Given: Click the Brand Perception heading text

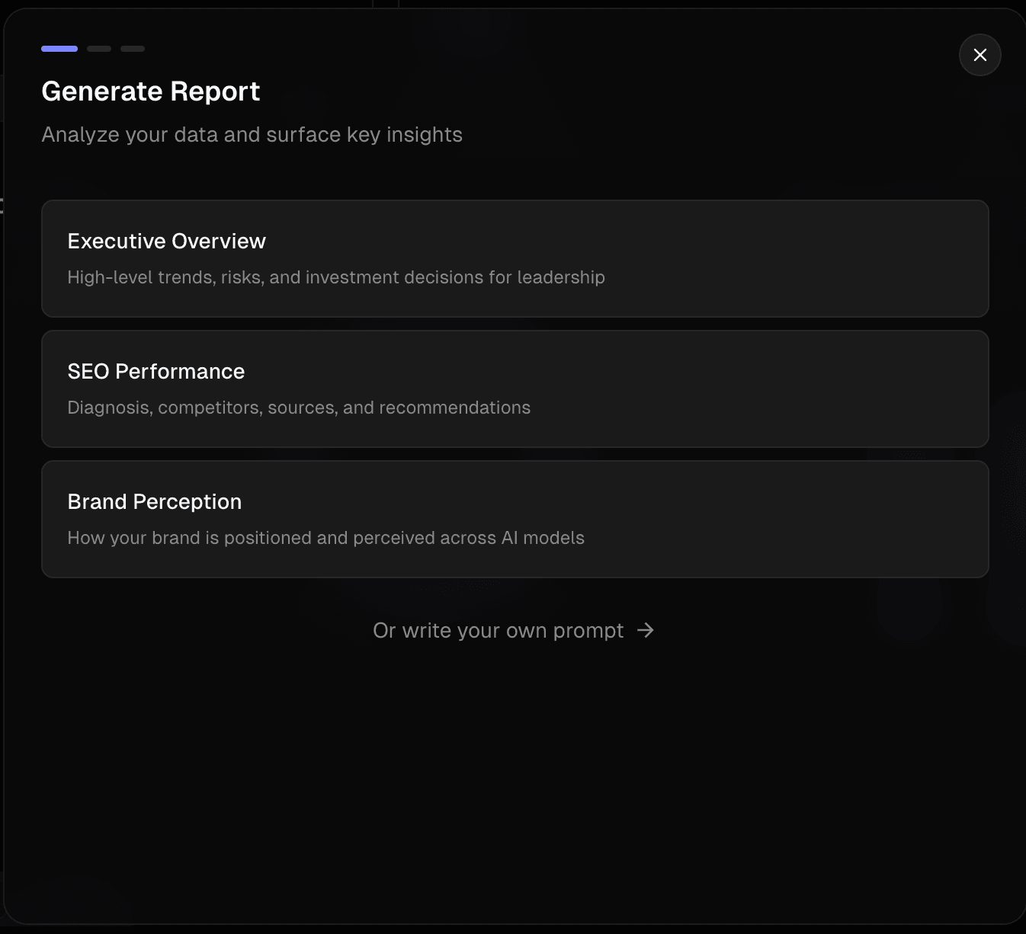Looking at the screenshot, I should [154, 501].
